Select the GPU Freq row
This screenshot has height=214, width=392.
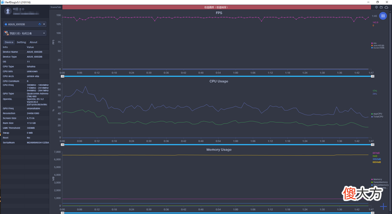25,109
